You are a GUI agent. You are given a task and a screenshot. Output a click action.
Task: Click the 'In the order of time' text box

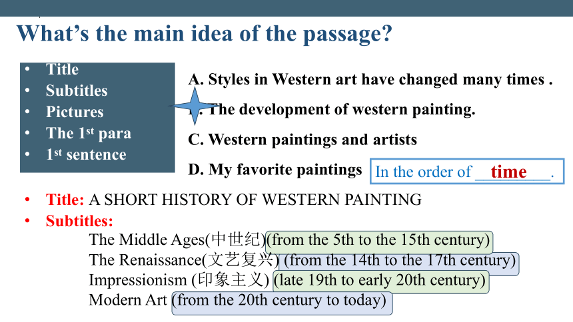coord(467,171)
